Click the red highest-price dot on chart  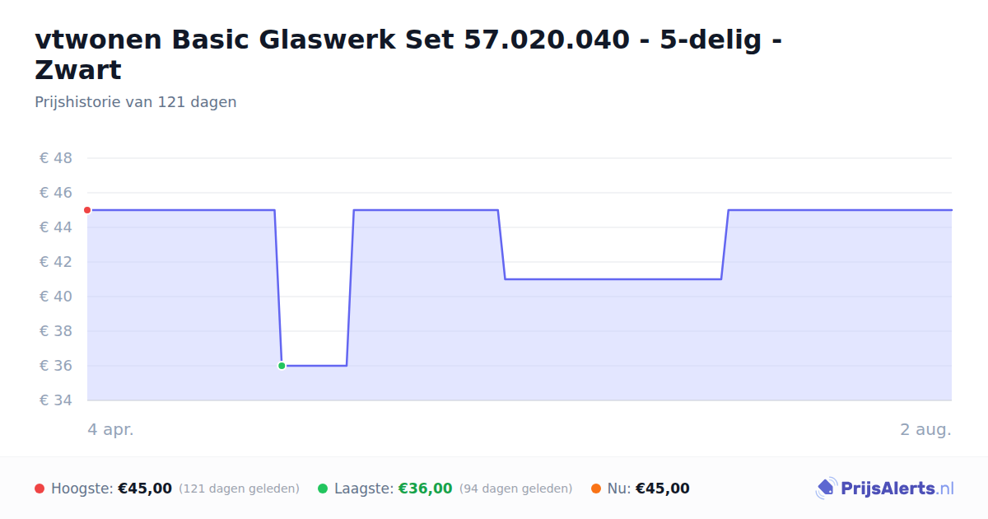[x=87, y=210]
